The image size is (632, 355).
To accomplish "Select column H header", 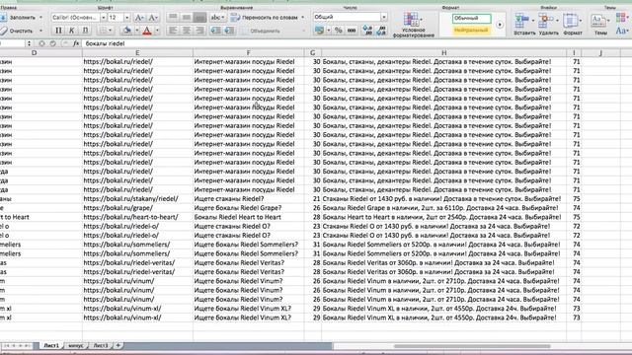I will [x=443, y=52].
